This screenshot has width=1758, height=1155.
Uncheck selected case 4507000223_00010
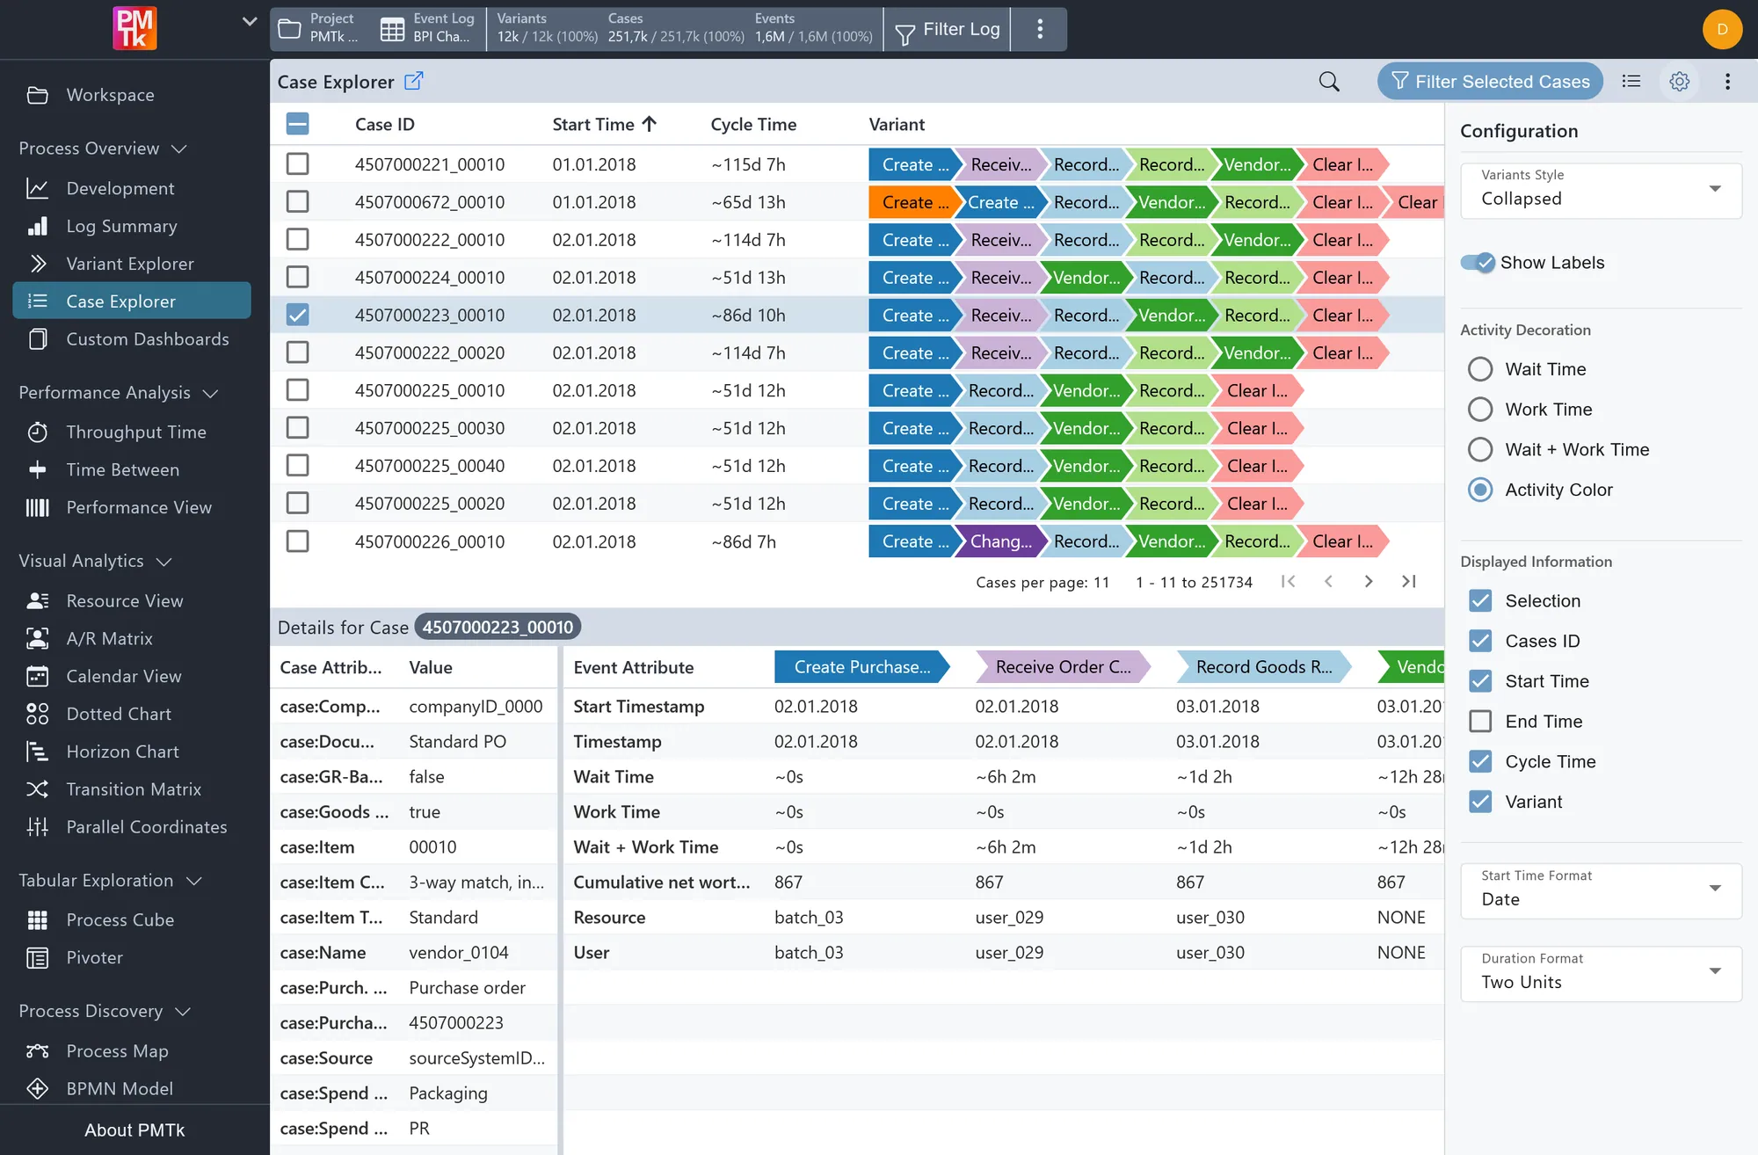point(298,315)
